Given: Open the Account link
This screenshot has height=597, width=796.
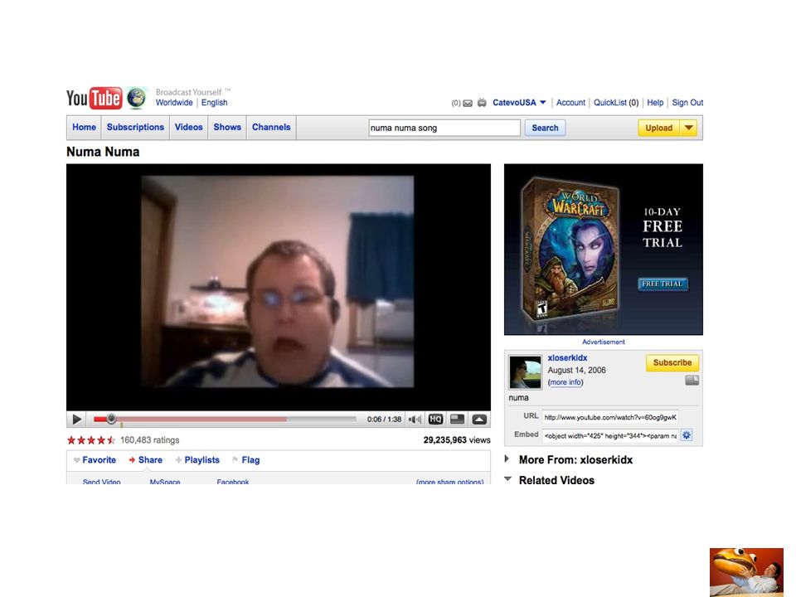Looking at the screenshot, I should tap(570, 103).
